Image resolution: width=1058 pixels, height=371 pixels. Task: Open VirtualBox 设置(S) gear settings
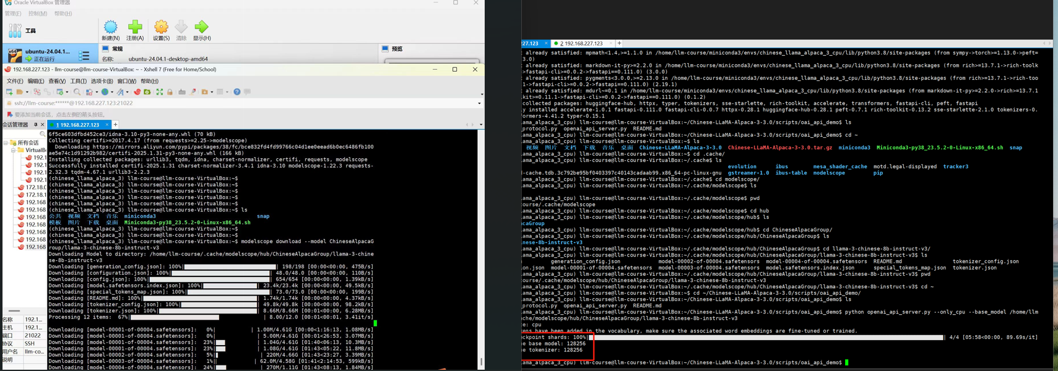pyautogui.click(x=161, y=28)
